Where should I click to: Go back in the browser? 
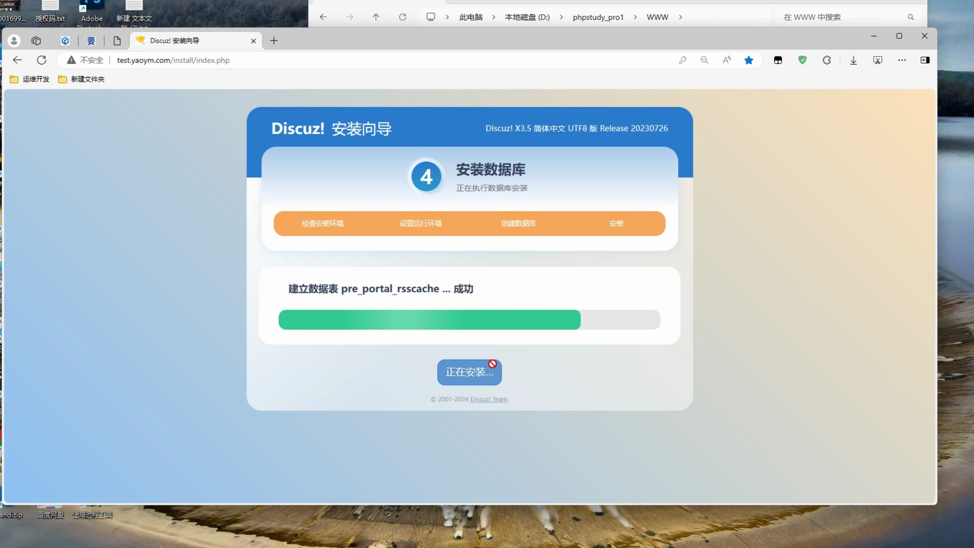point(17,60)
